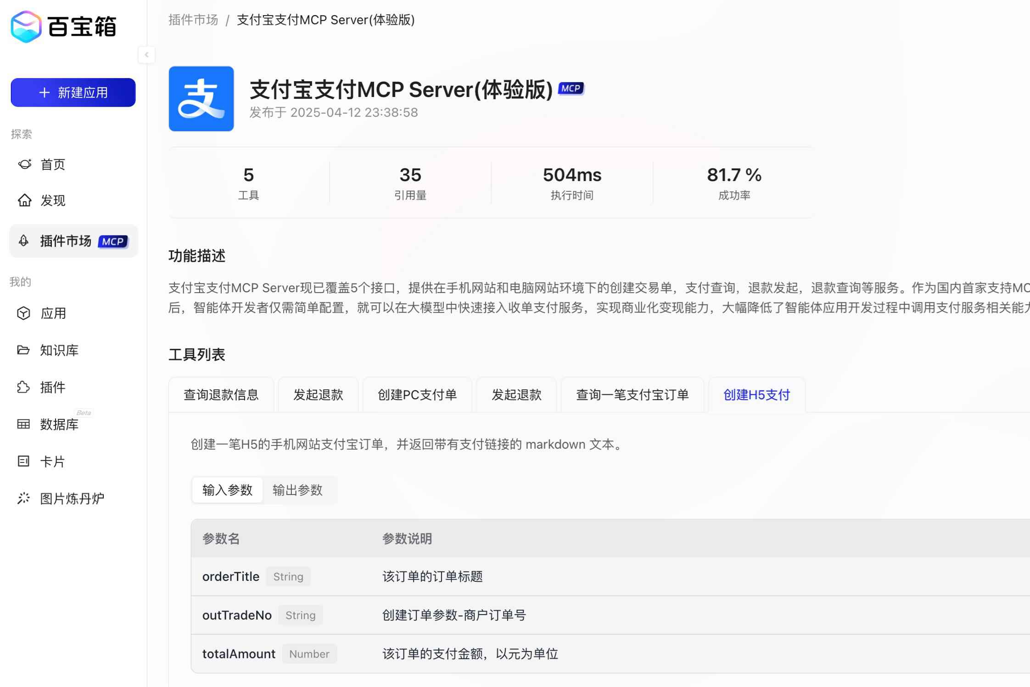The image size is (1030, 687).
Task: Select the first 发起退款 tab after 查询退款信息
Action: (319, 394)
